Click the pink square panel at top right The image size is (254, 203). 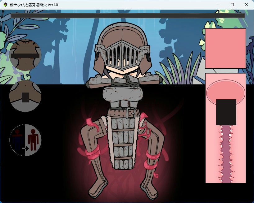click(x=225, y=48)
